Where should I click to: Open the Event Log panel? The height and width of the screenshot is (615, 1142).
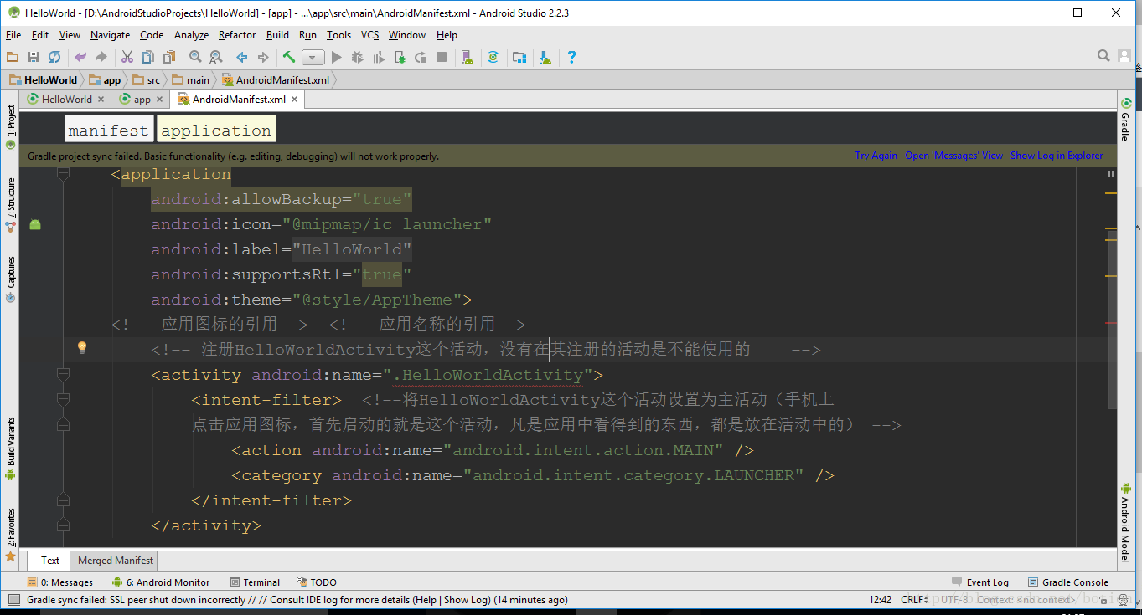click(980, 582)
